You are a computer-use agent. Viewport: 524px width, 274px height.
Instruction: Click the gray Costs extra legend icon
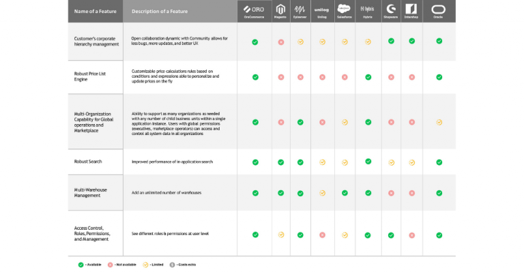pos(173,264)
